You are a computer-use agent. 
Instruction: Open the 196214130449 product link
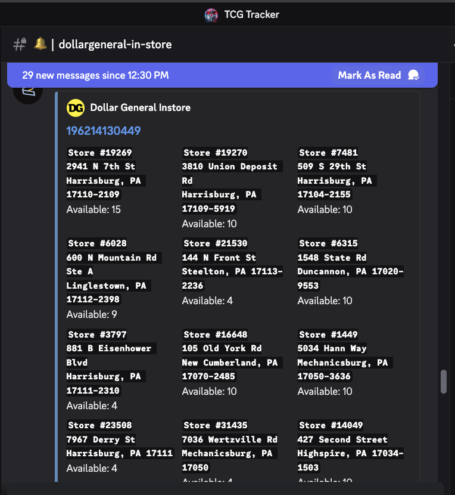click(104, 131)
